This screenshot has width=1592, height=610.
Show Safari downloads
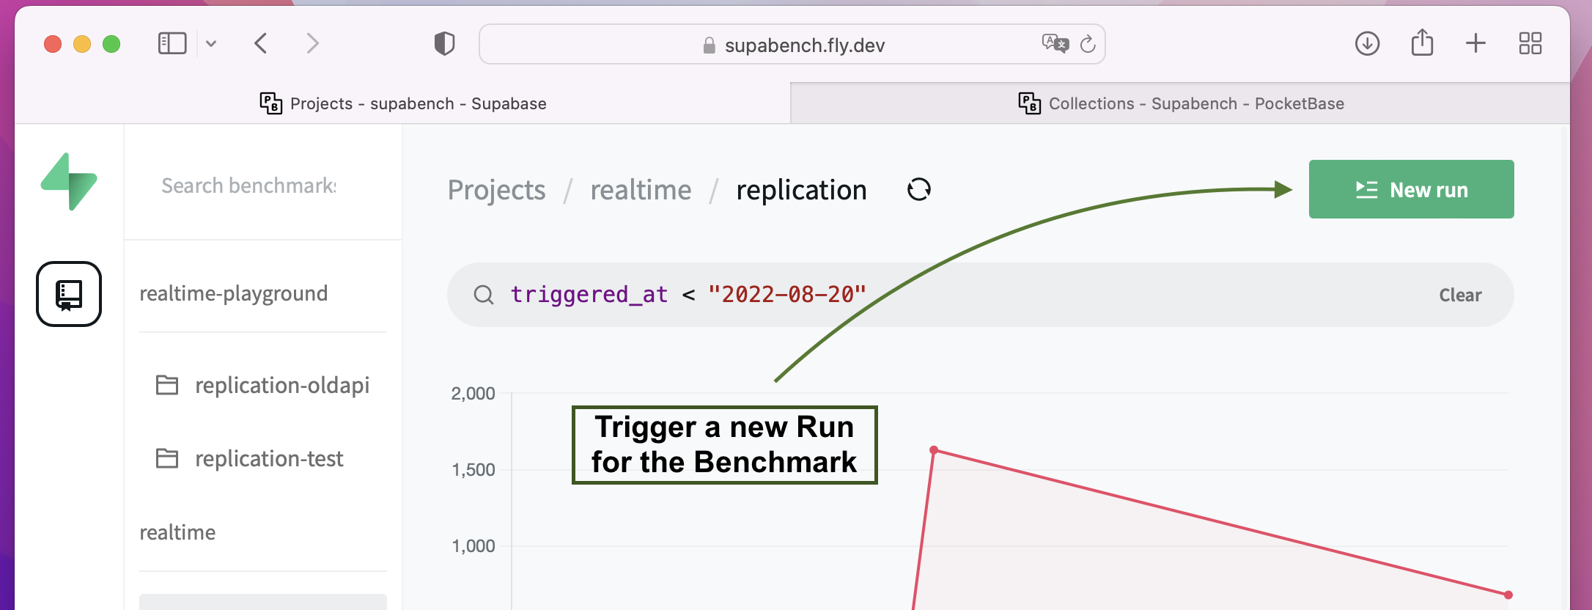[x=1367, y=43]
